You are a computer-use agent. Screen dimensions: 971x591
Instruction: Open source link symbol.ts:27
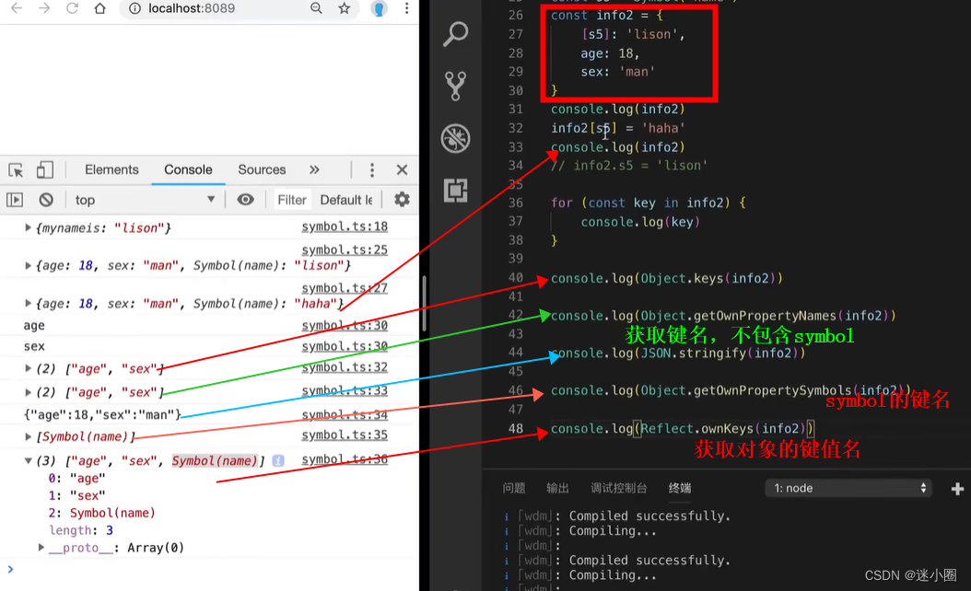click(345, 288)
